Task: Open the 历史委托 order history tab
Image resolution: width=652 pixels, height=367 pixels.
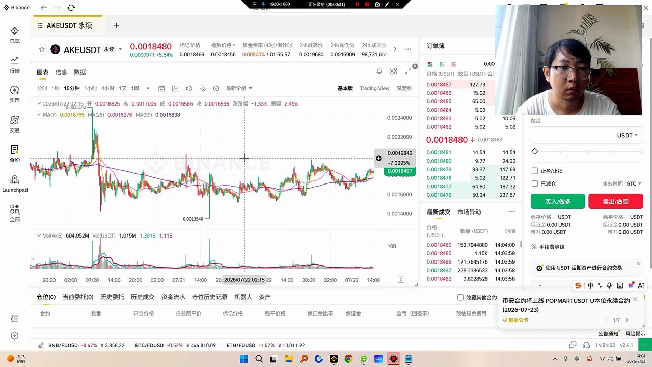Action: 112,297
